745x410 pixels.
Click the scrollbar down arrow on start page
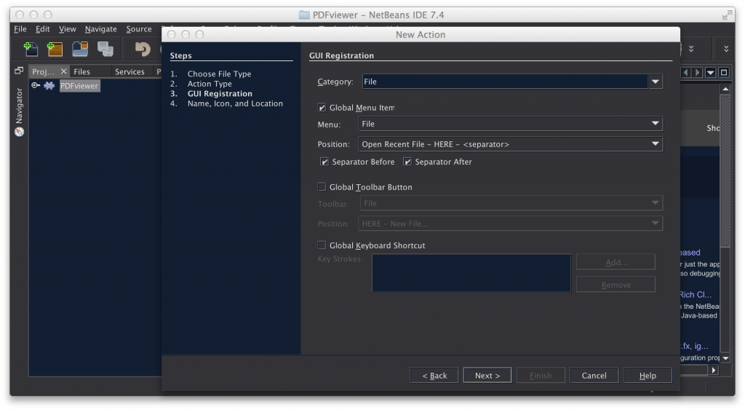(725, 358)
